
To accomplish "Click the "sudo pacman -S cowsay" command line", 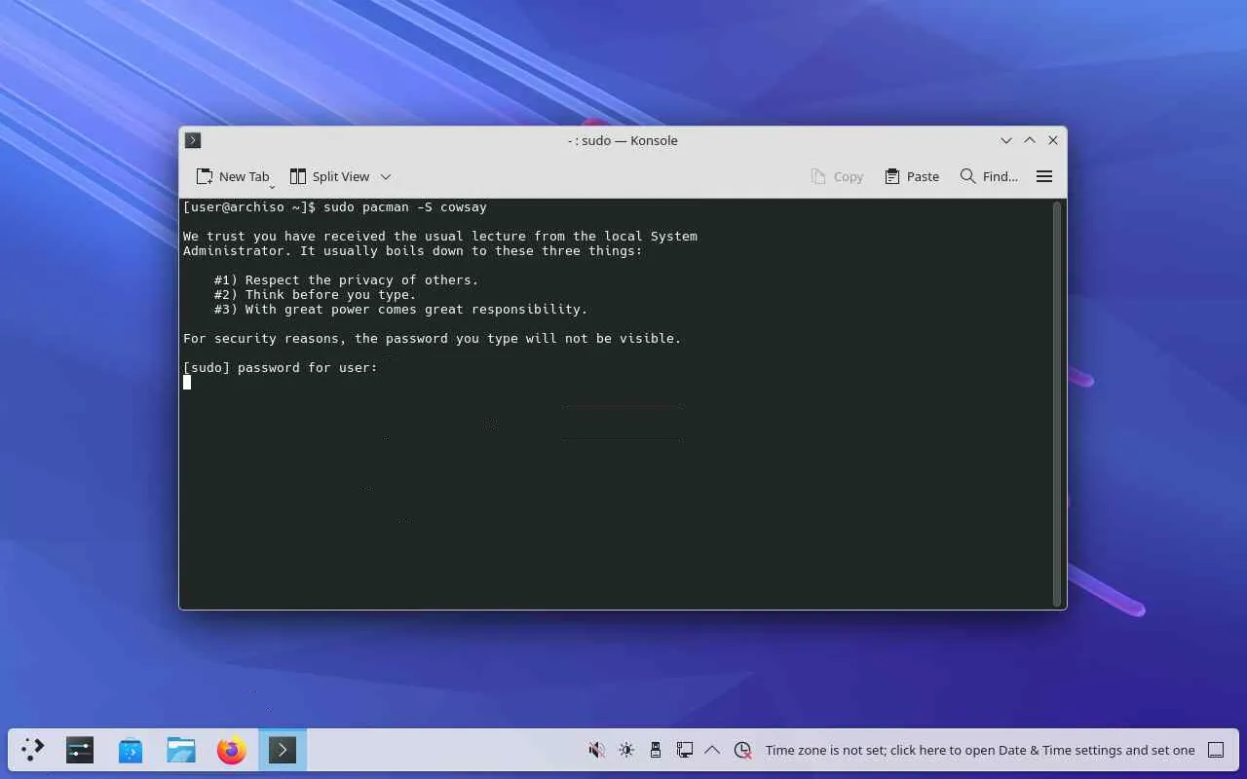I will tap(405, 206).
